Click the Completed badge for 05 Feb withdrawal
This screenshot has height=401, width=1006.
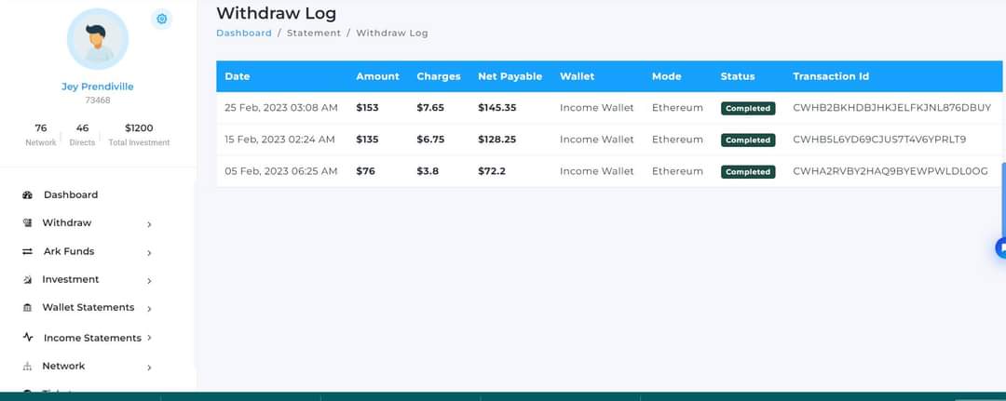[x=748, y=172]
